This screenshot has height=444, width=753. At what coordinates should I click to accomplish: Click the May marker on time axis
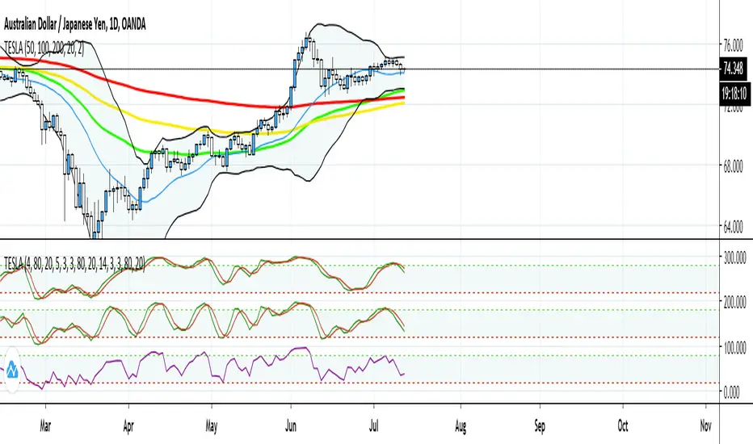pos(212,426)
